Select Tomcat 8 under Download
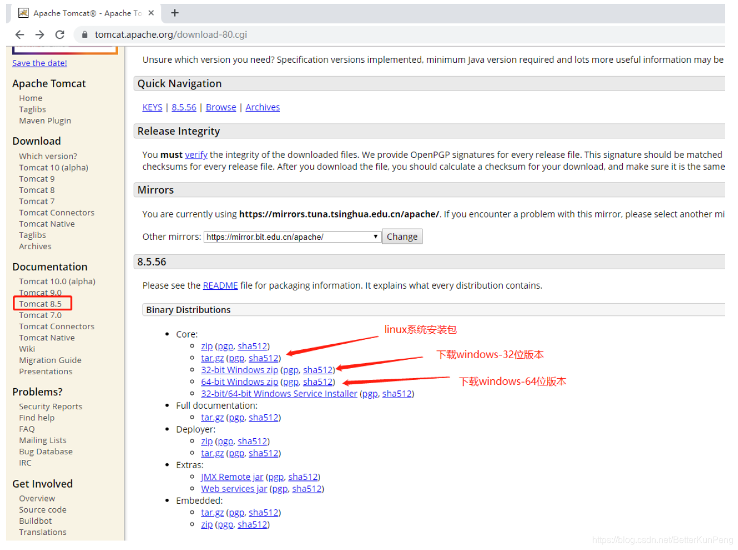 37,190
